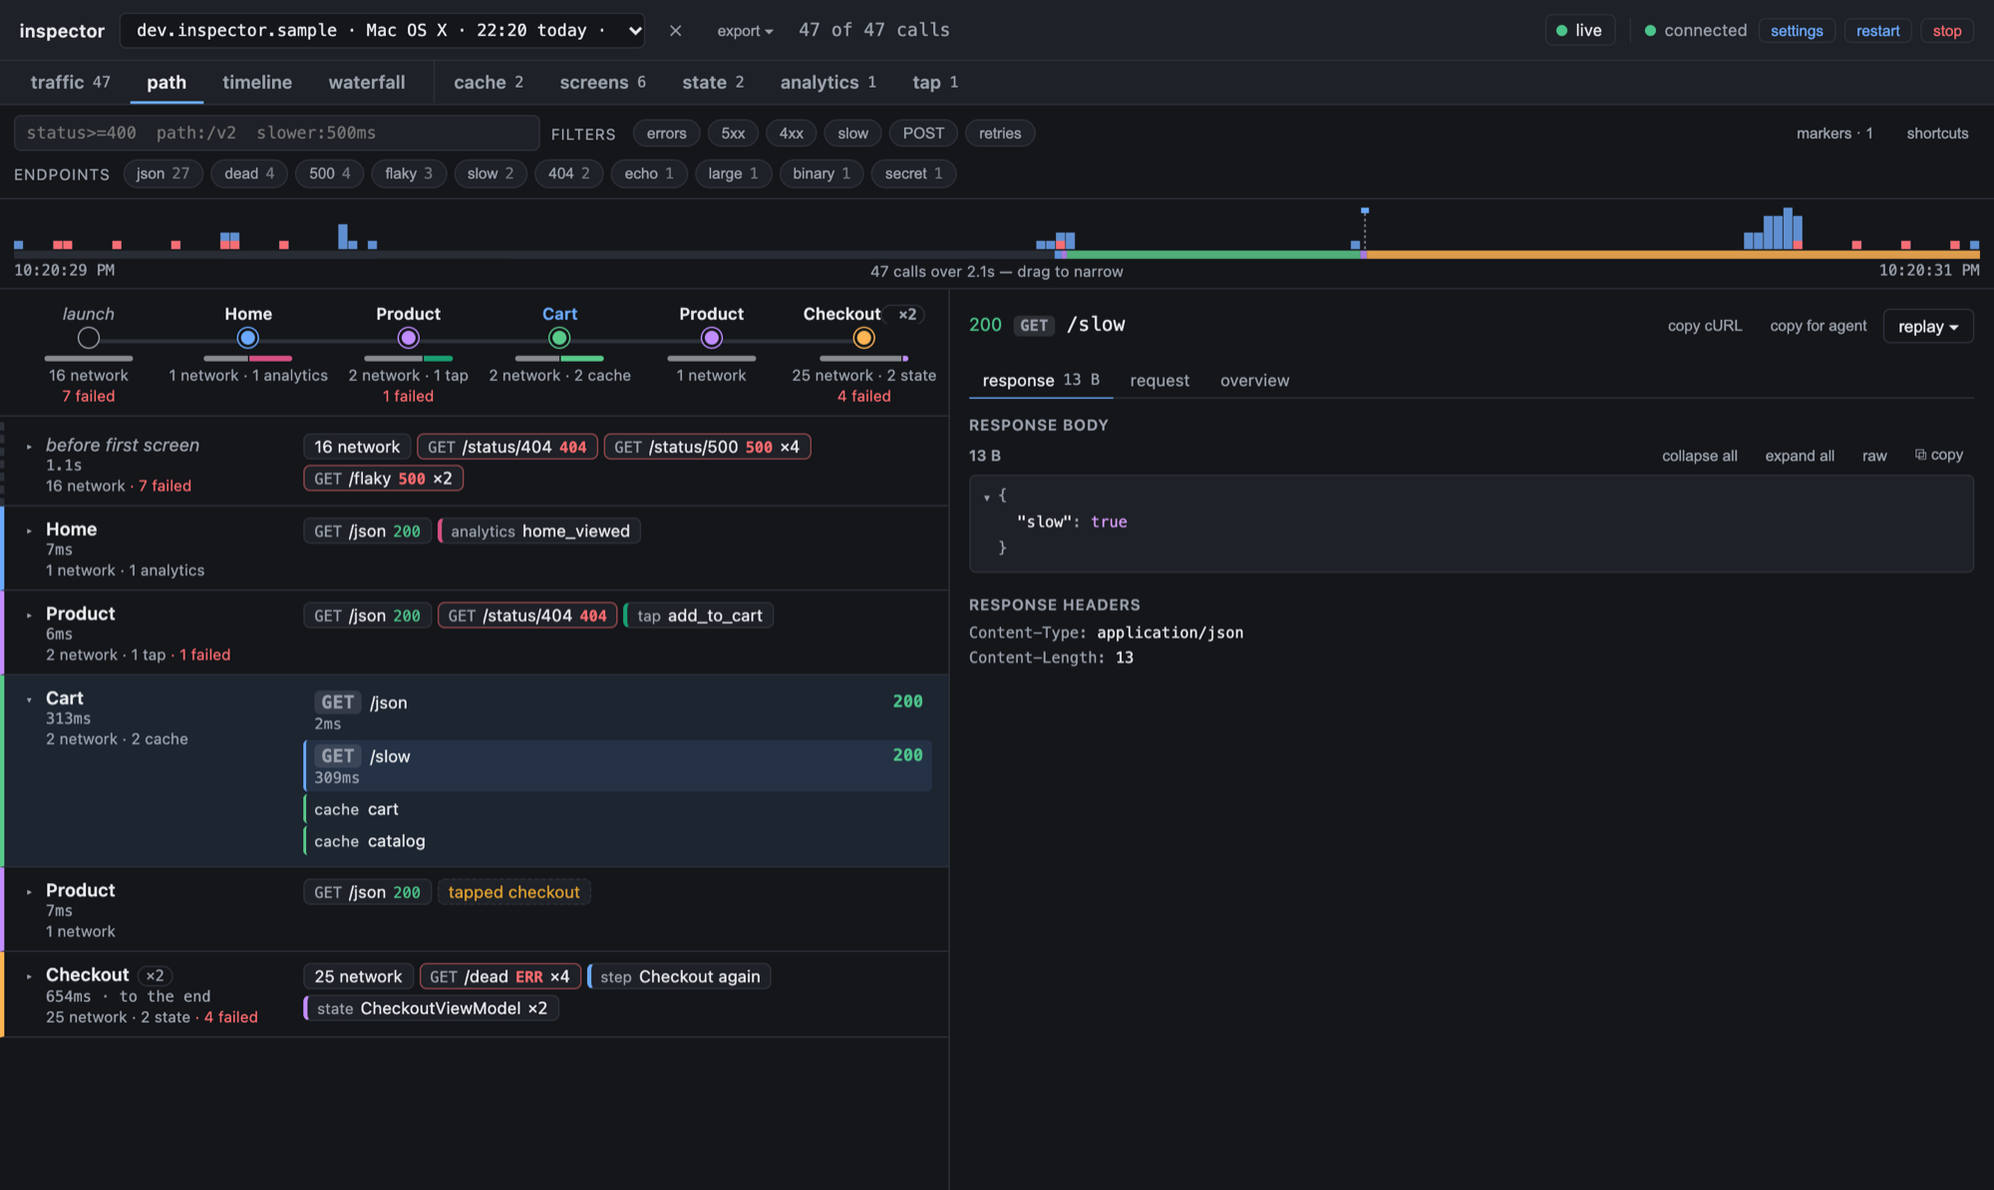Clear the session with the X icon
This screenshot has width=1994, height=1190.
click(675, 31)
